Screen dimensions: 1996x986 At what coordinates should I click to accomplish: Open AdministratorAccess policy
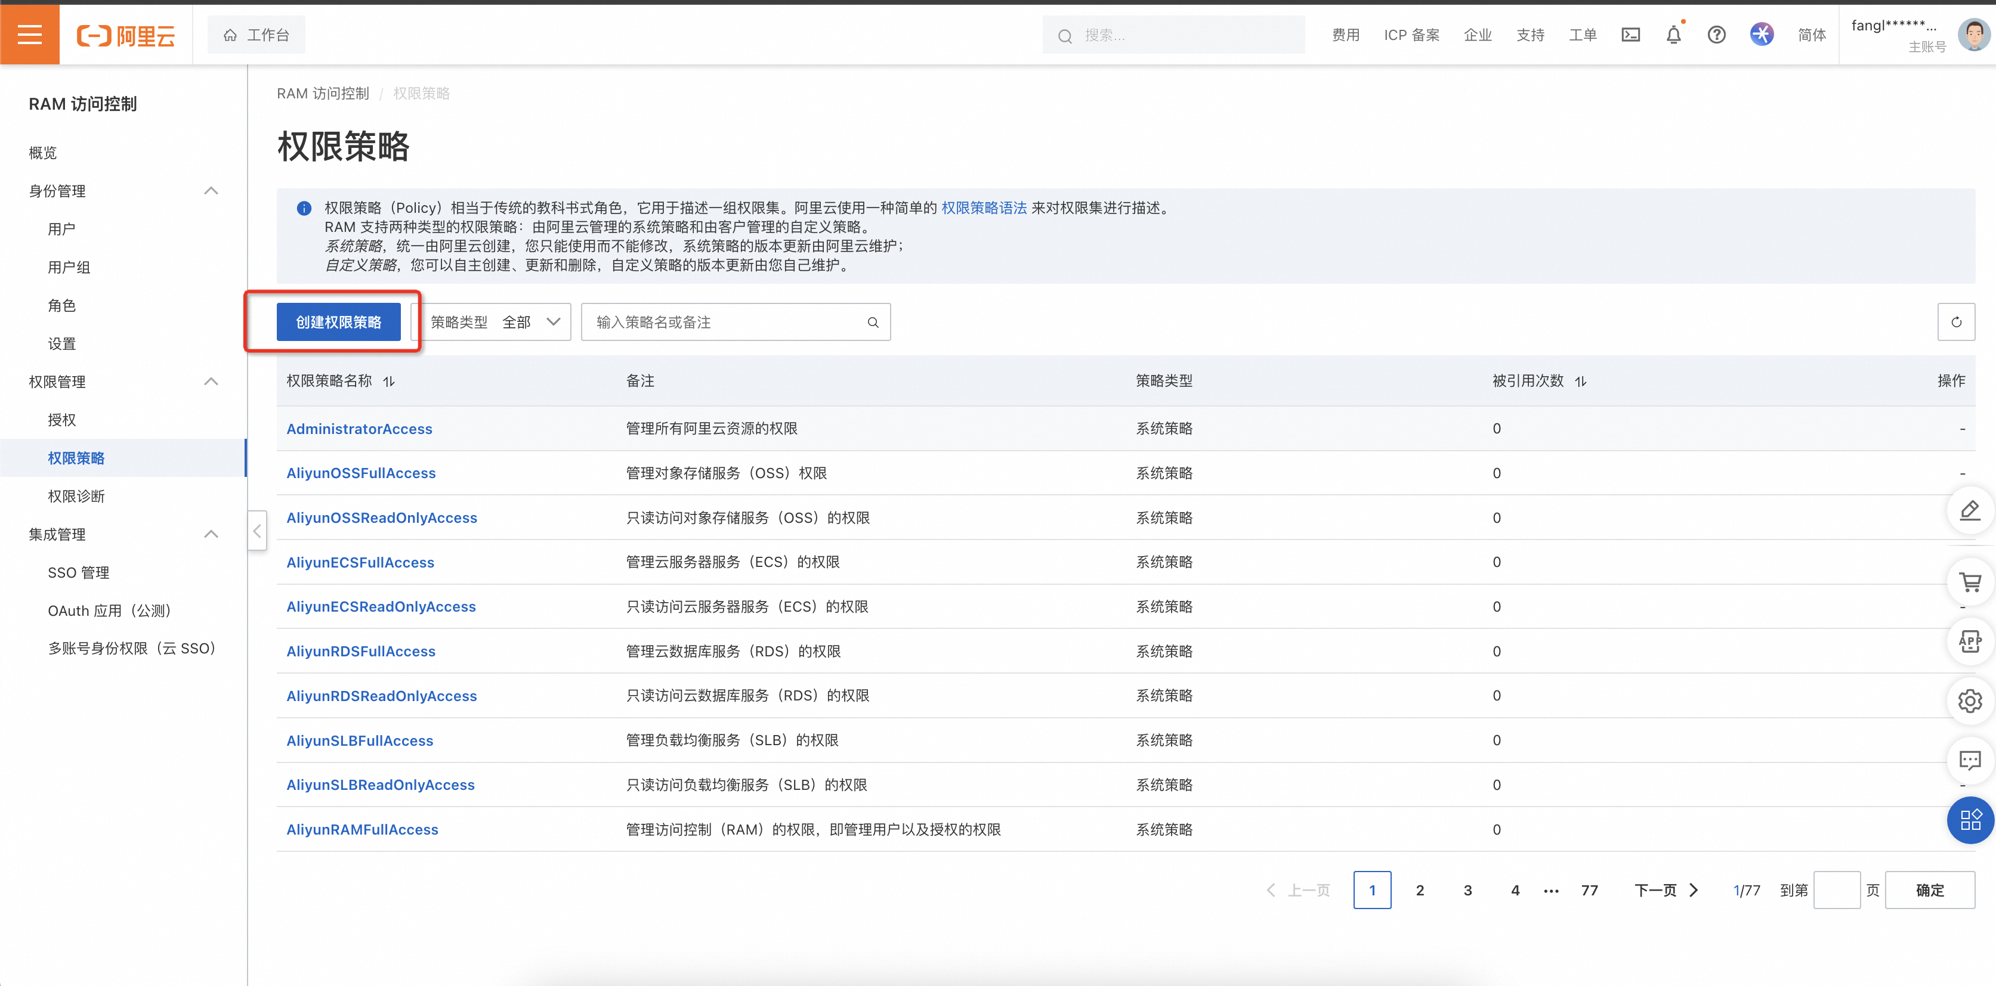(360, 429)
